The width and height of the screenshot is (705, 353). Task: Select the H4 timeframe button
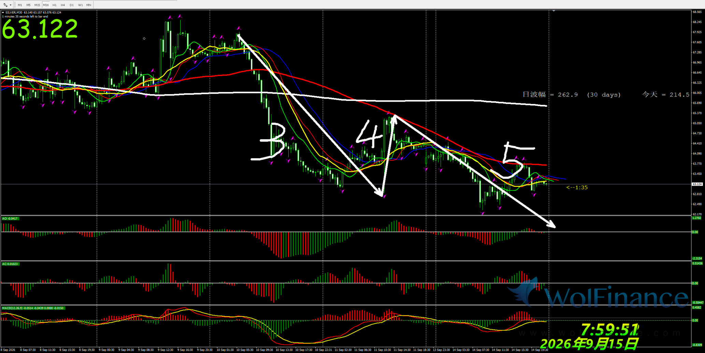(63, 5)
